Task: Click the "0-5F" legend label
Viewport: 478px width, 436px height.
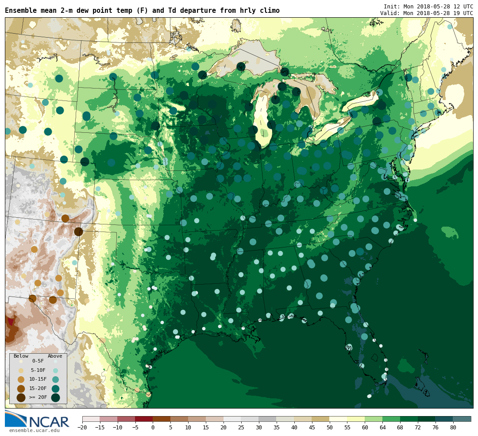Action: tap(38, 361)
